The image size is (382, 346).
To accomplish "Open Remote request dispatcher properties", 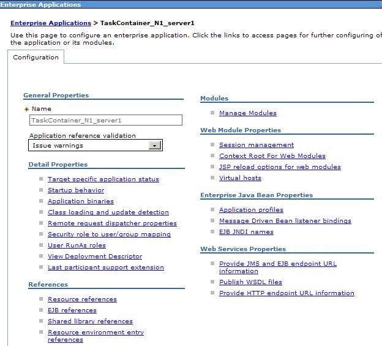I will (112, 223).
